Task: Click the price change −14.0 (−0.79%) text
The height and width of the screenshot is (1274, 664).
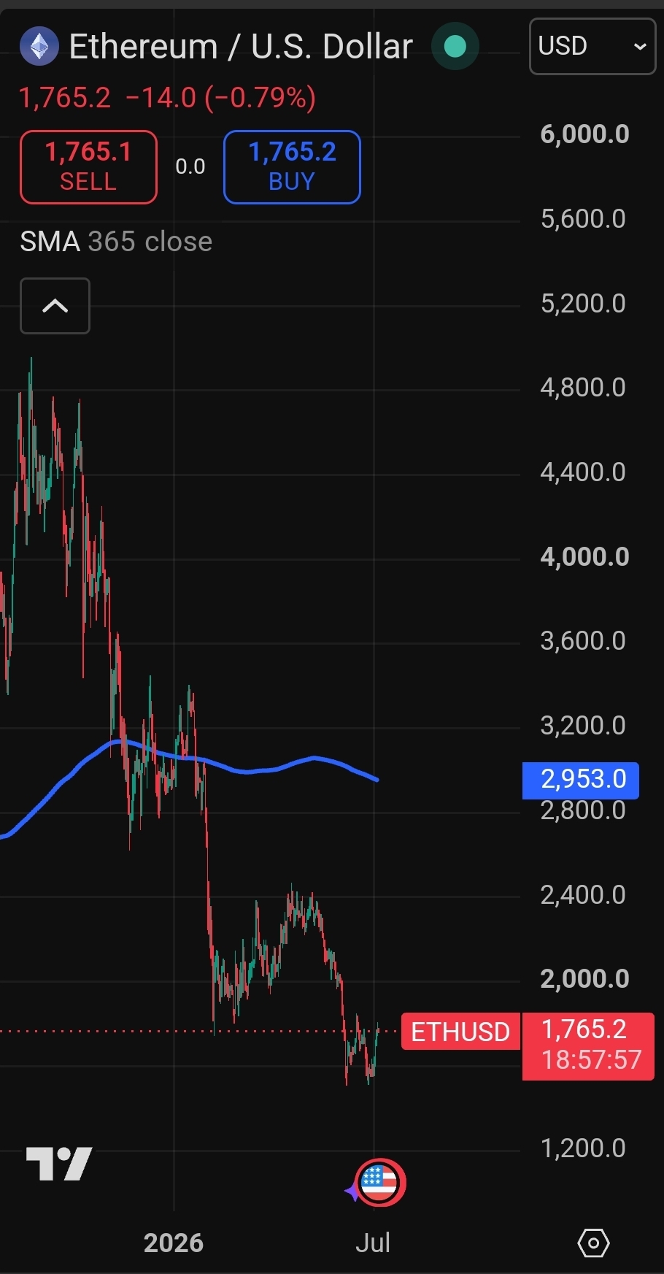Action: [221, 97]
